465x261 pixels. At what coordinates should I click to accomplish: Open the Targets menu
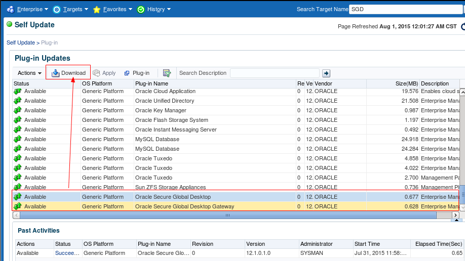pos(75,9)
